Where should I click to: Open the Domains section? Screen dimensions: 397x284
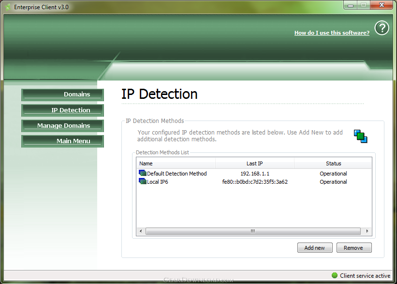point(63,95)
